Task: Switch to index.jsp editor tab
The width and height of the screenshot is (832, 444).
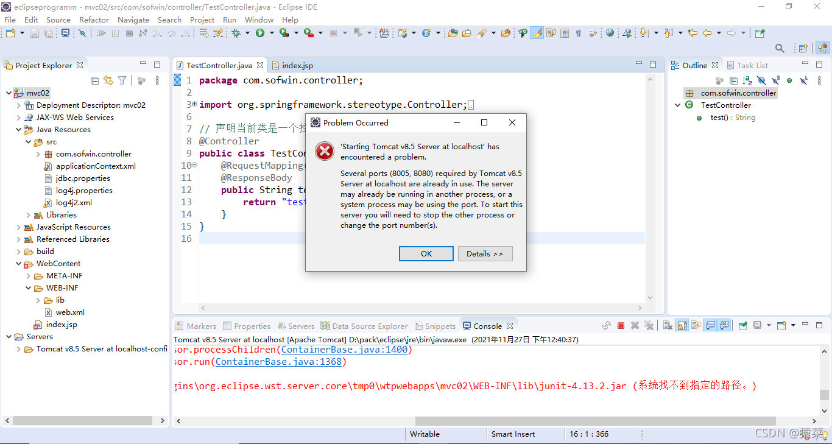Action: 292,65
